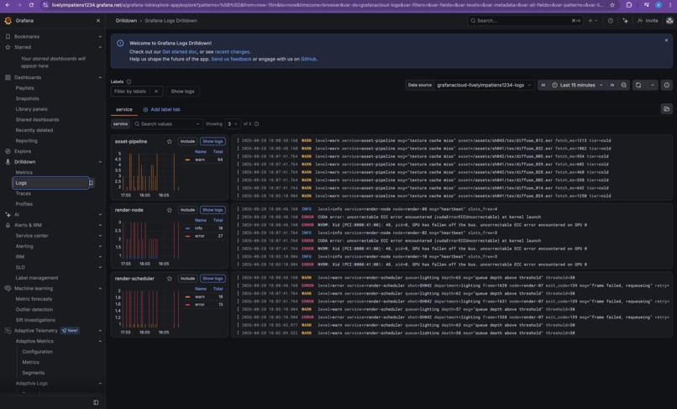Image resolution: width=677 pixels, height=409 pixels.
Task: Open the Get started doc link
Action: pyautogui.click(x=180, y=52)
